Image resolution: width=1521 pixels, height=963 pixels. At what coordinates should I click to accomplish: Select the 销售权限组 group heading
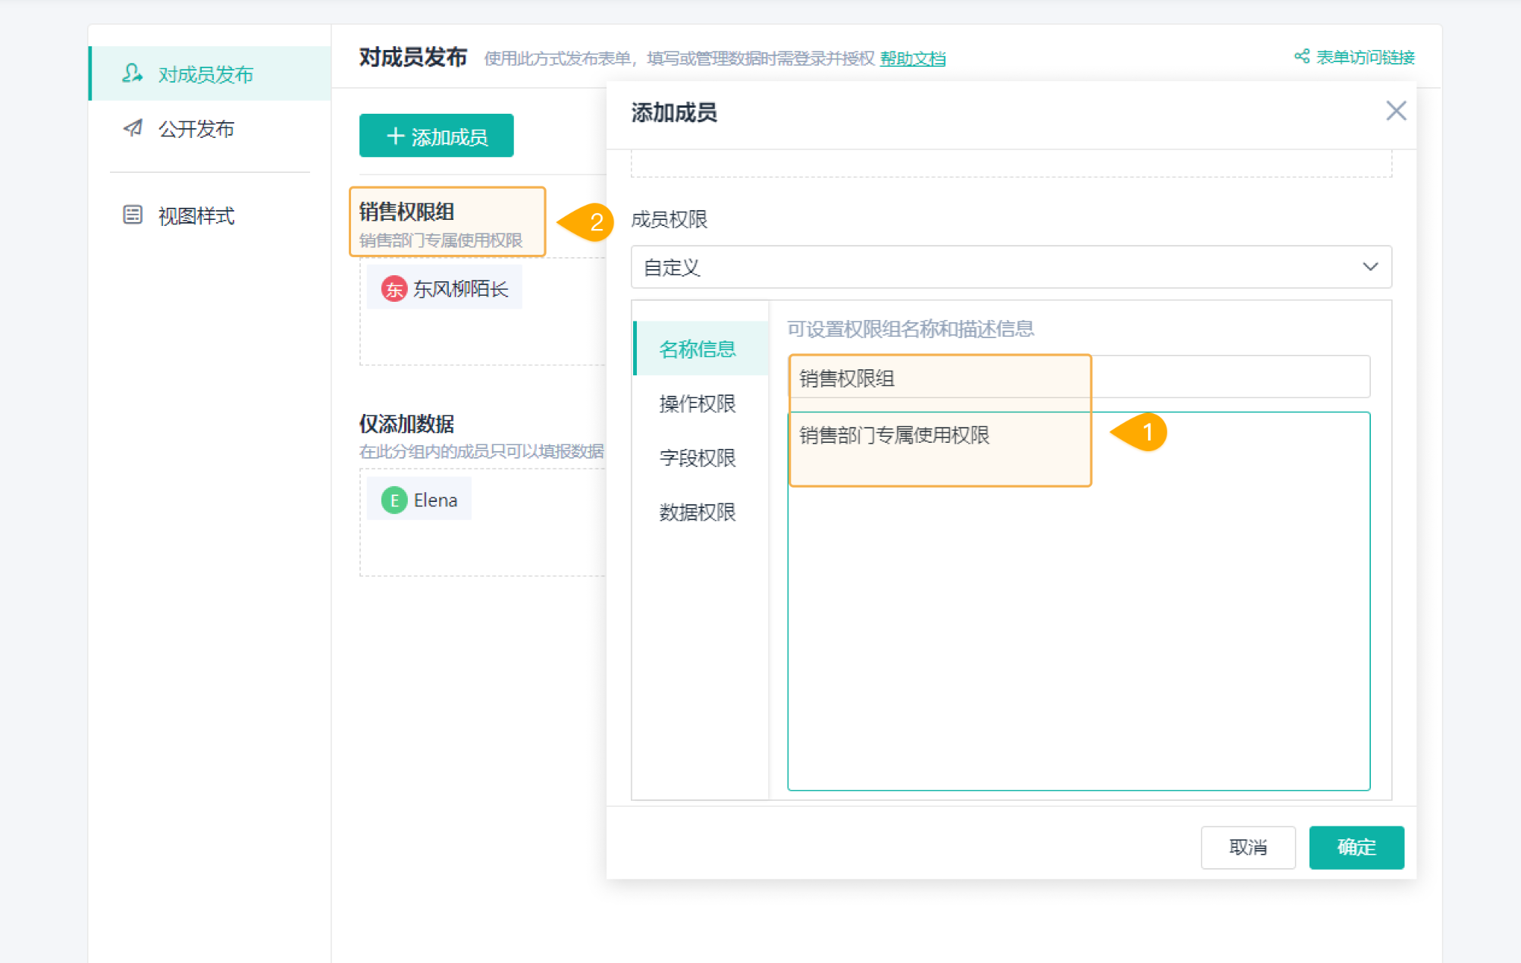[x=406, y=212]
